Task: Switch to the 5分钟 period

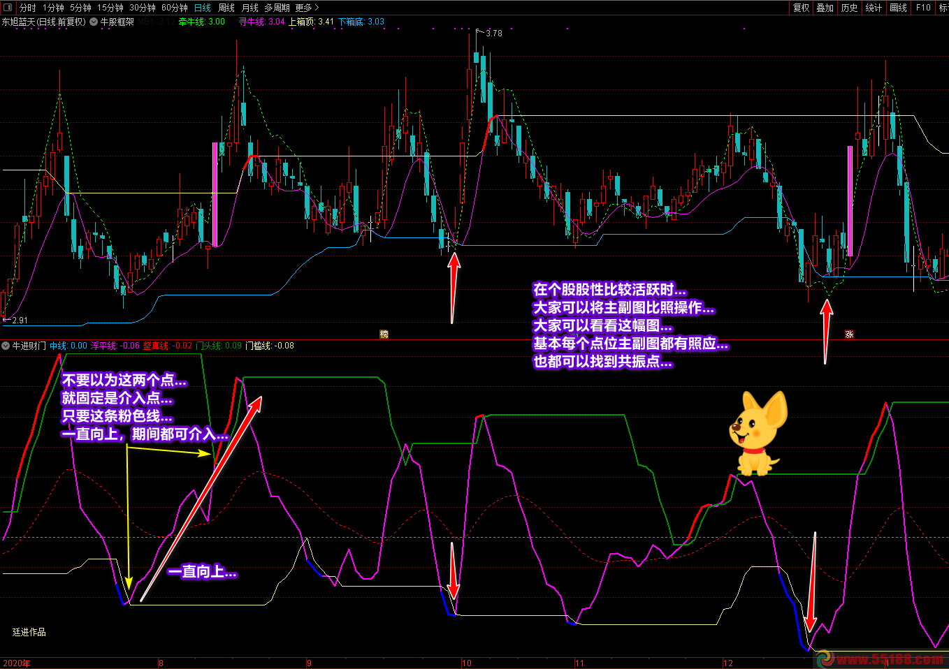Action: [x=80, y=8]
